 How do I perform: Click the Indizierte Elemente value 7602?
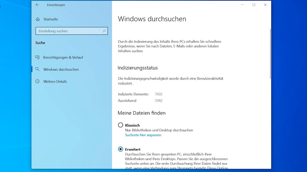click(x=159, y=94)
